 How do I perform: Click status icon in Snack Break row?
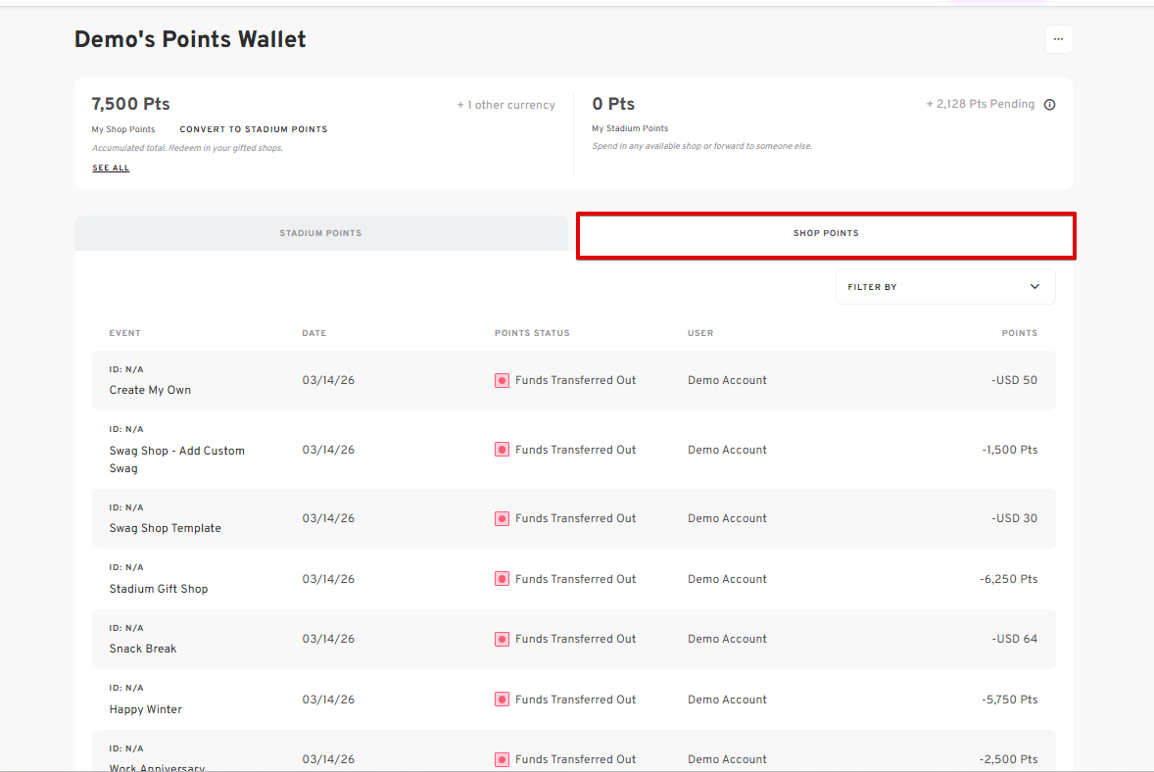502,639
